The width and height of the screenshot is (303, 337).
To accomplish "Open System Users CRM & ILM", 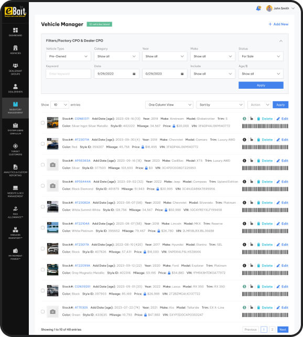I will 15,129.
